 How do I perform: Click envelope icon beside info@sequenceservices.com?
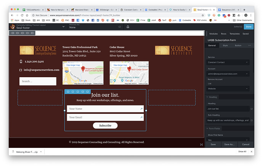(x=21, y=70)
